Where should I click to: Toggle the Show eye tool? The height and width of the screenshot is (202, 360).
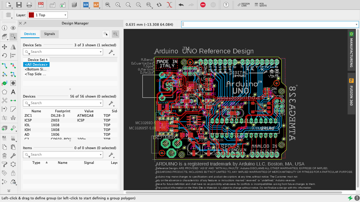click(x=13, y=28)
